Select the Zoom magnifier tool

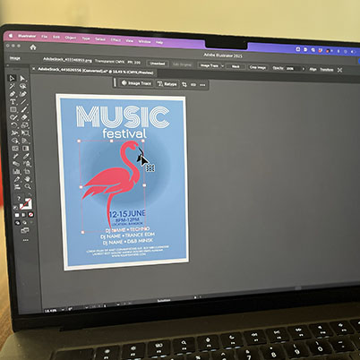(28, 187)
